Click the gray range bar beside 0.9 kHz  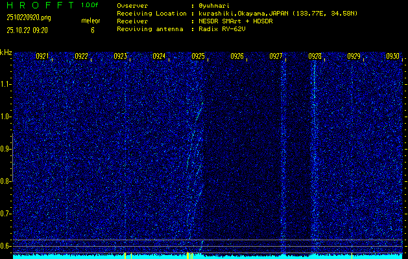click(x=12, y=157)
